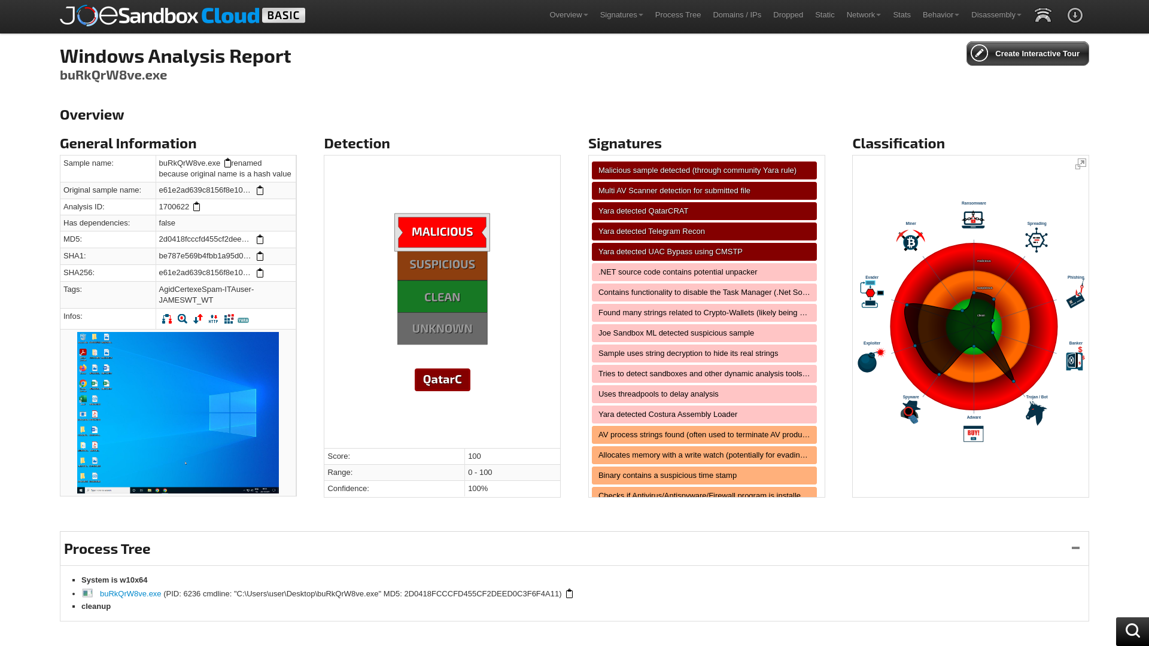Open 'Malicious sample detected' community Yara signature
1149x646 pixels.
[x=704, y=170]
